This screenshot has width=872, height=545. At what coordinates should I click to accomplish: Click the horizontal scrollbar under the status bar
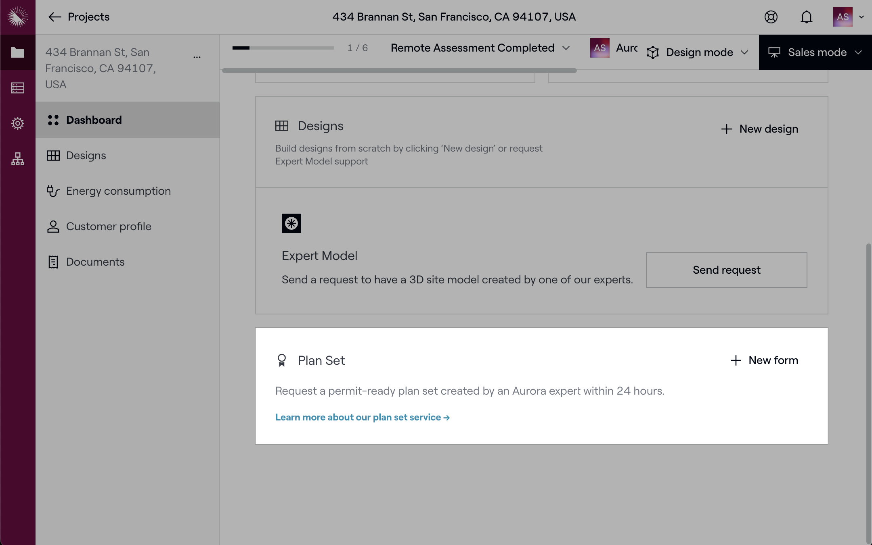(399, 71)
